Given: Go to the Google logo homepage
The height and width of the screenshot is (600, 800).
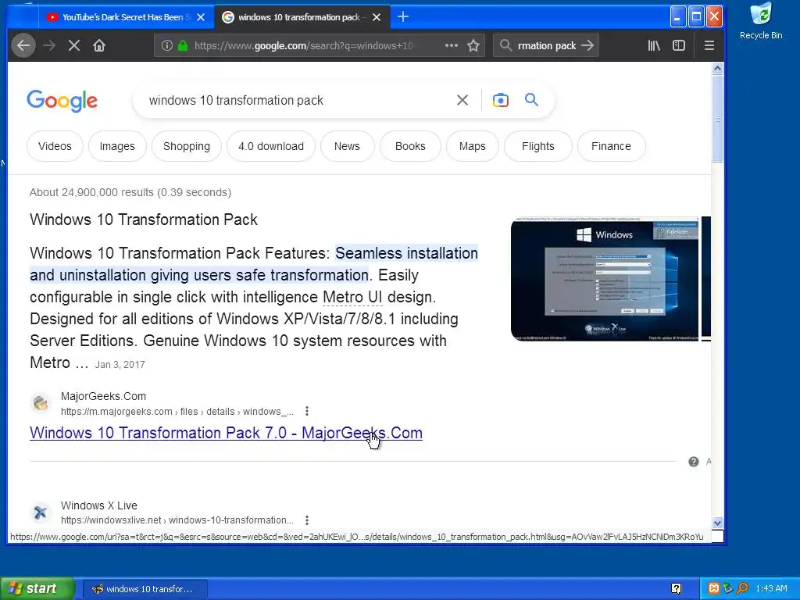Looking at the screenshot, I should coord(62,101).
